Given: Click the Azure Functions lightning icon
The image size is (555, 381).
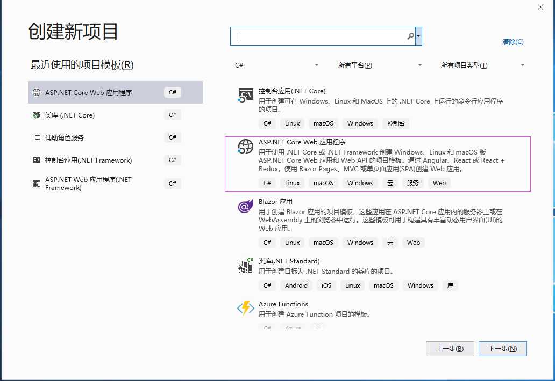Looking at the screenshot, I should point(246,308).
